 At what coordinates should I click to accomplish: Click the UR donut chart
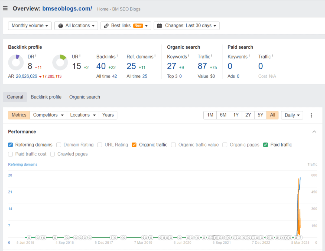(x=60, y=62)
